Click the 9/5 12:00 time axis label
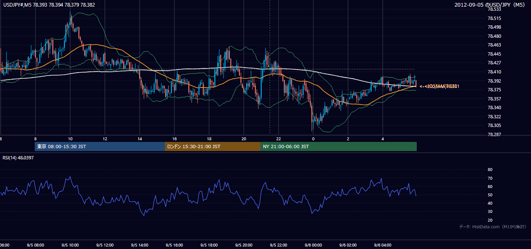This screenshot has height=249, width=531. 105,245
